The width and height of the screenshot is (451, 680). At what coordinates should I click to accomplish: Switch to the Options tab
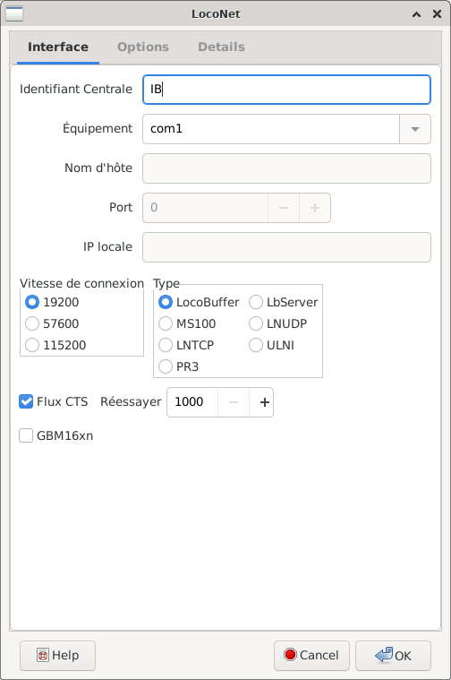point(143,47)
